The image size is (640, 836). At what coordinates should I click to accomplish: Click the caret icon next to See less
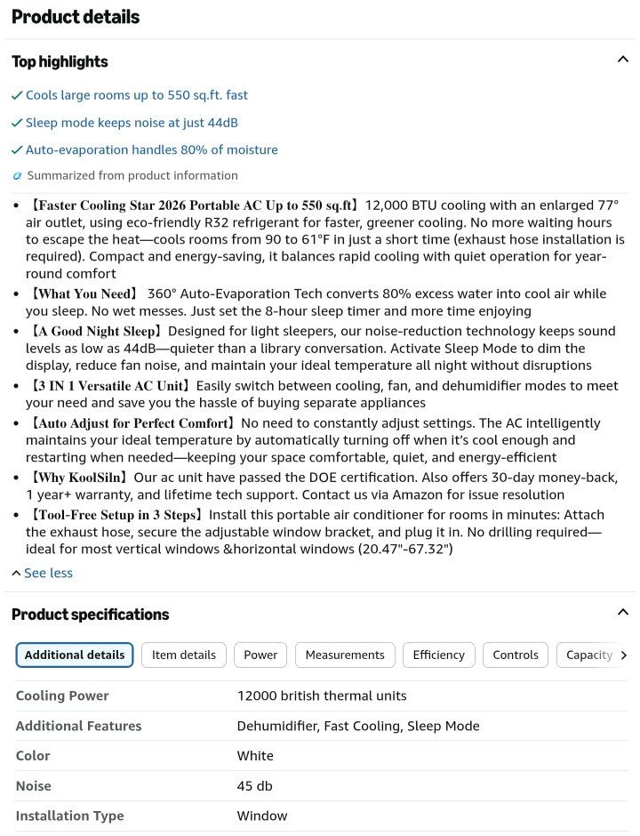pyautogui.click(x=16, y=573)
